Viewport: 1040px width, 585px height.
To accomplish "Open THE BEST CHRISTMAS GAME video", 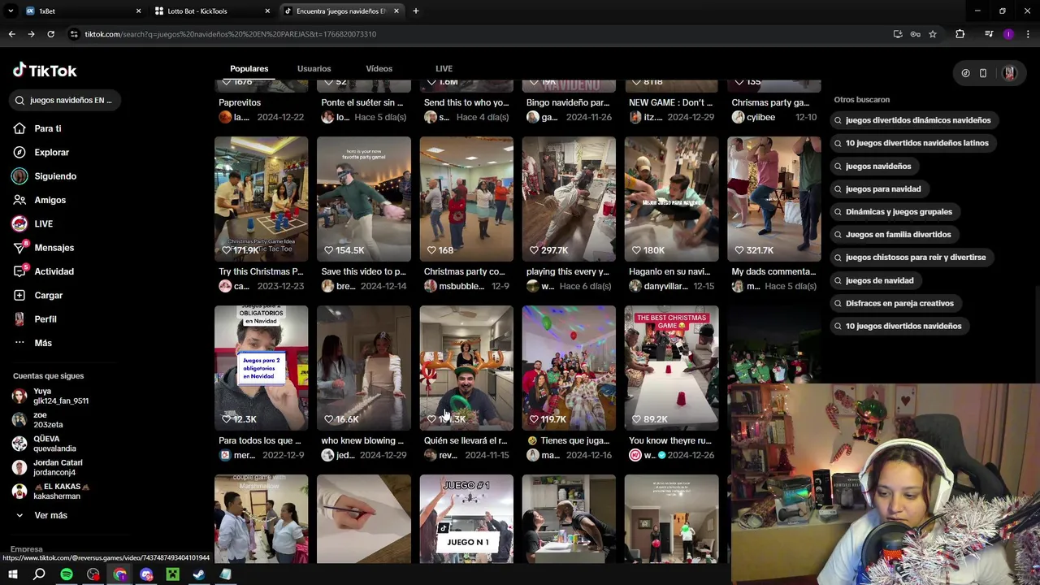I will pos(671,368).
